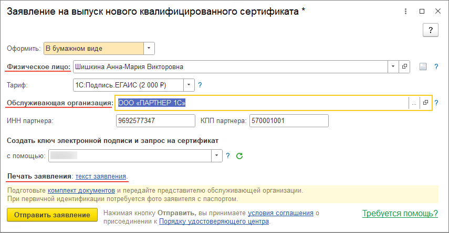Click the green refresh icon
This screenshot has width=449, height=233.
[239, 156]
